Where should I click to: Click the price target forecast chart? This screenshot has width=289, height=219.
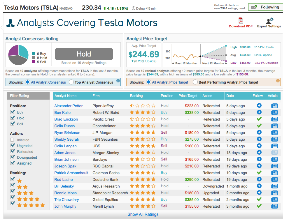click(x=196, y=54)
